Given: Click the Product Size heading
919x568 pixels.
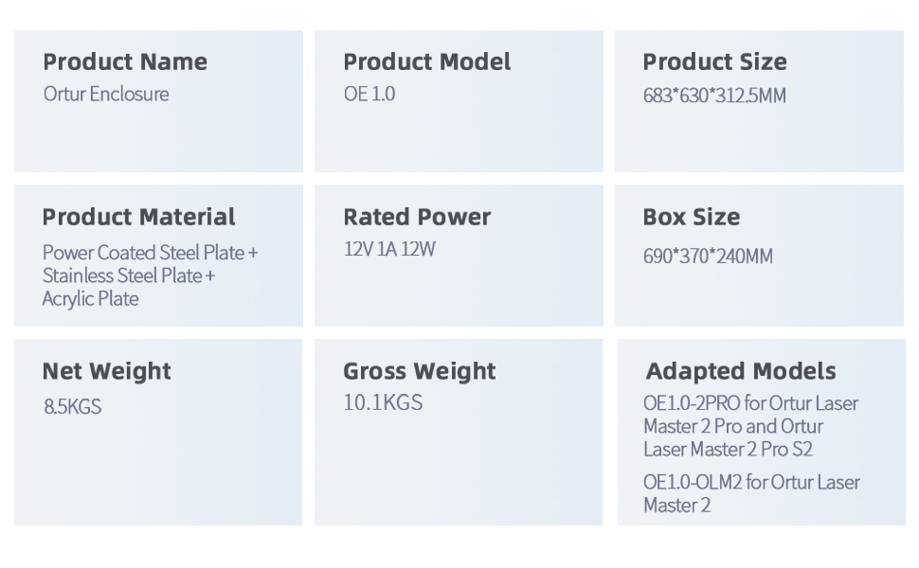Looking at the screenshot, I should (714, 62).
